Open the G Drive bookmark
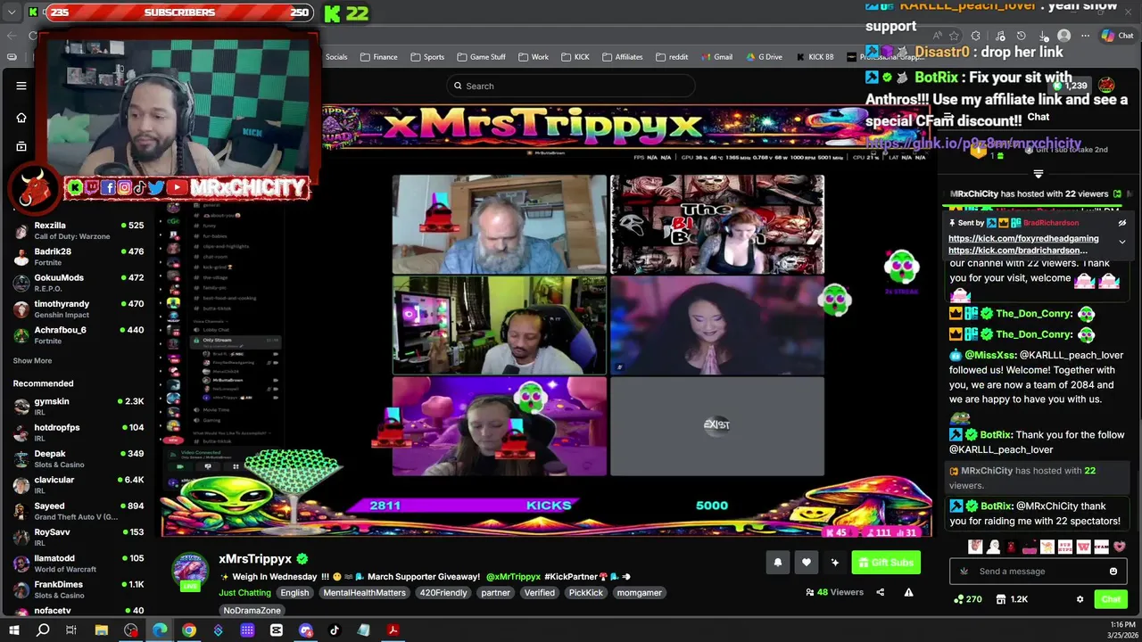 (763, 57)
